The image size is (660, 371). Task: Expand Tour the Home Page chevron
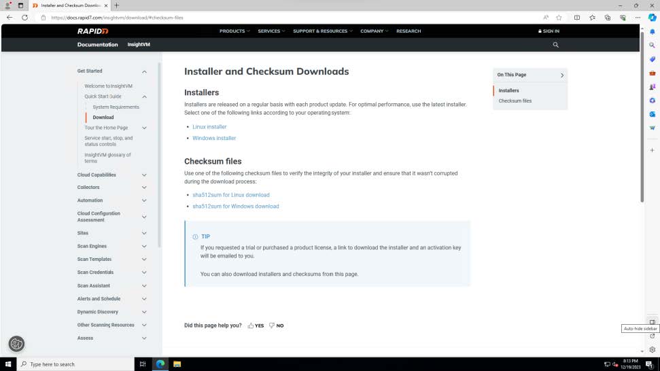pyautogui.click(x=144, y=128)
